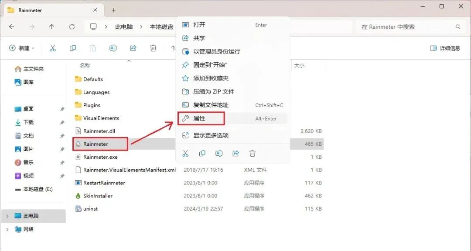Click the delete trash icon in the context menu
This screenshot has height=251, width=471.
click(x=253, y=154)
